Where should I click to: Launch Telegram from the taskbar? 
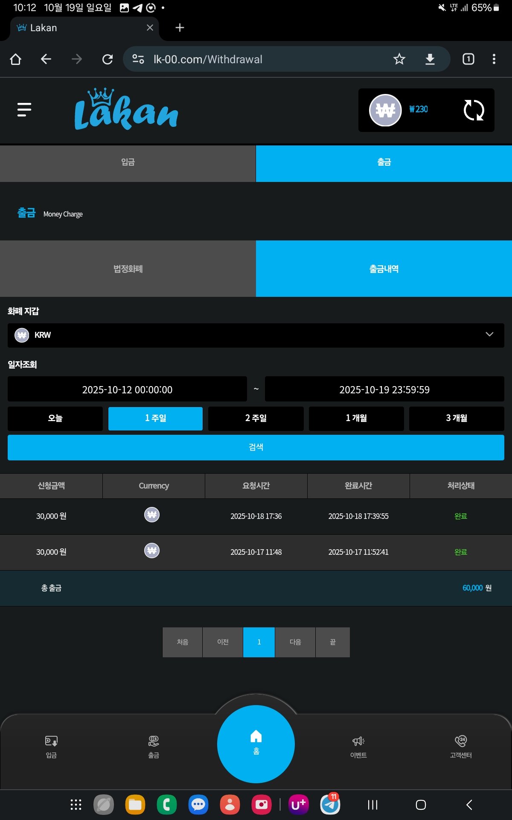pos(330,805)
